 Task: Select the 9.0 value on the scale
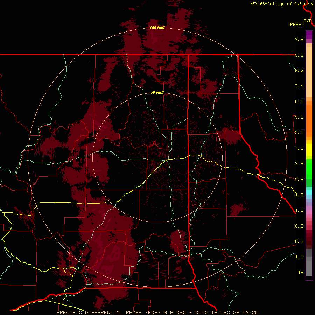coord(299,55)
